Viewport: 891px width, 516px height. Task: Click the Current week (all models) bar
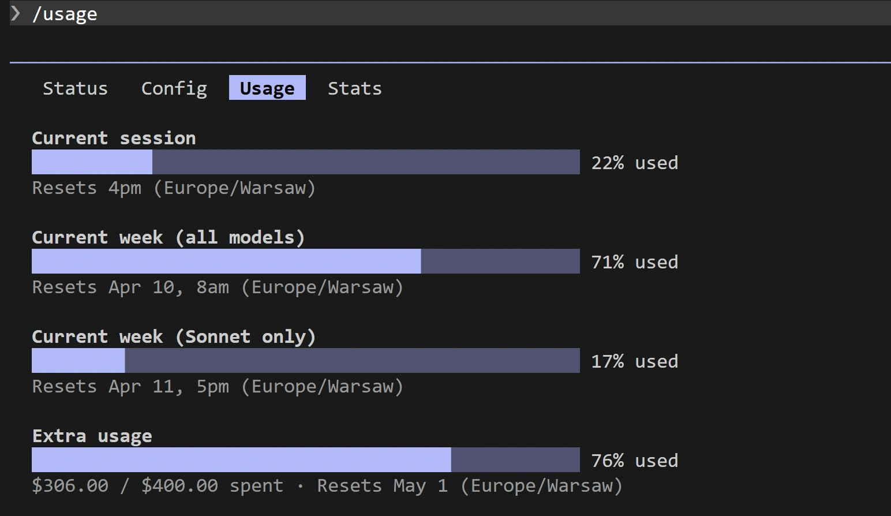coord(306,261)
